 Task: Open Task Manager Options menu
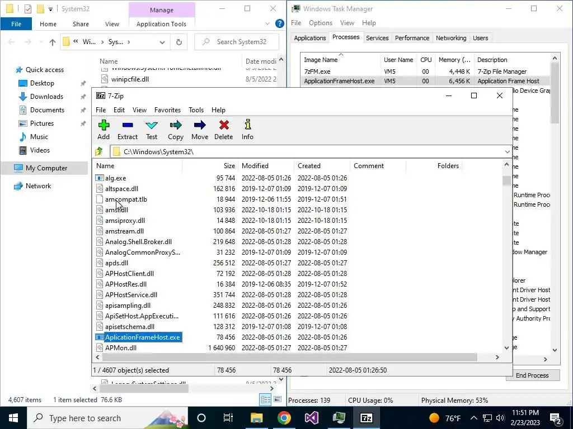click(x=321, y=22)
